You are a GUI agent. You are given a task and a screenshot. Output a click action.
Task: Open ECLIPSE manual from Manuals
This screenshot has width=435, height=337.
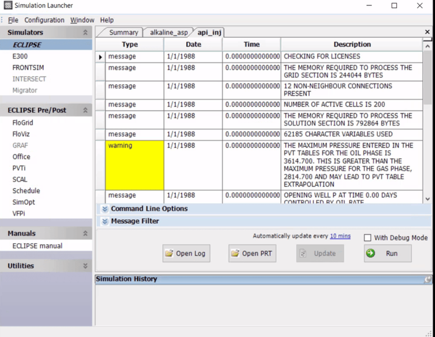click(37, 246)
